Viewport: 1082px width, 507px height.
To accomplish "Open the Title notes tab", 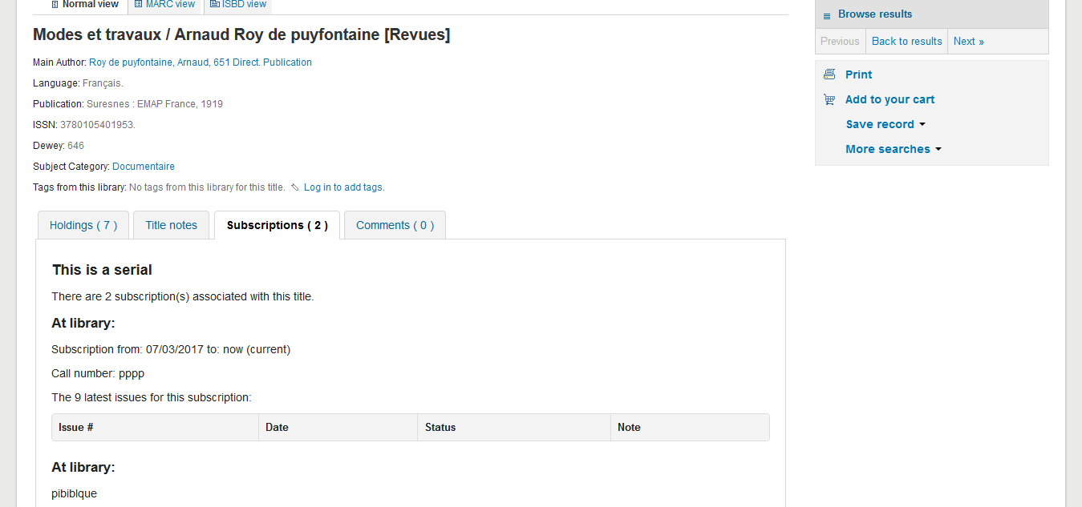I will pos(171,225).
